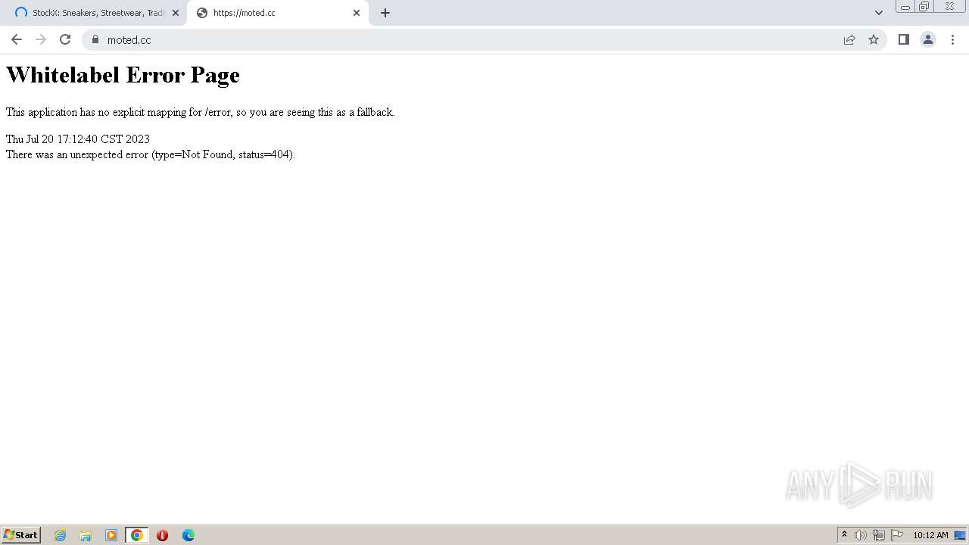Click the 'unexpected error (type=Not Found' line
This screenshot has height=545, width=969.
[151, 154]
